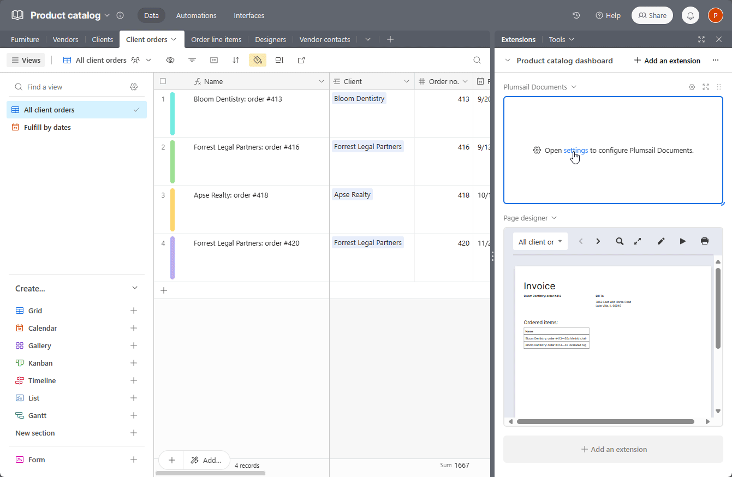Image resolution: width=732 pixels, height=477 pixels.
Task: Click the Page designer horizontal scrollbar
Action: pos(605,421)
